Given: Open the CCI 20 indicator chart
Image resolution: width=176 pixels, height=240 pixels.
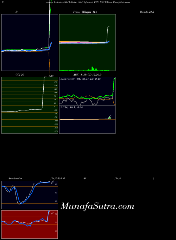Looking at the screenshot, I should (x=30, y=105).
